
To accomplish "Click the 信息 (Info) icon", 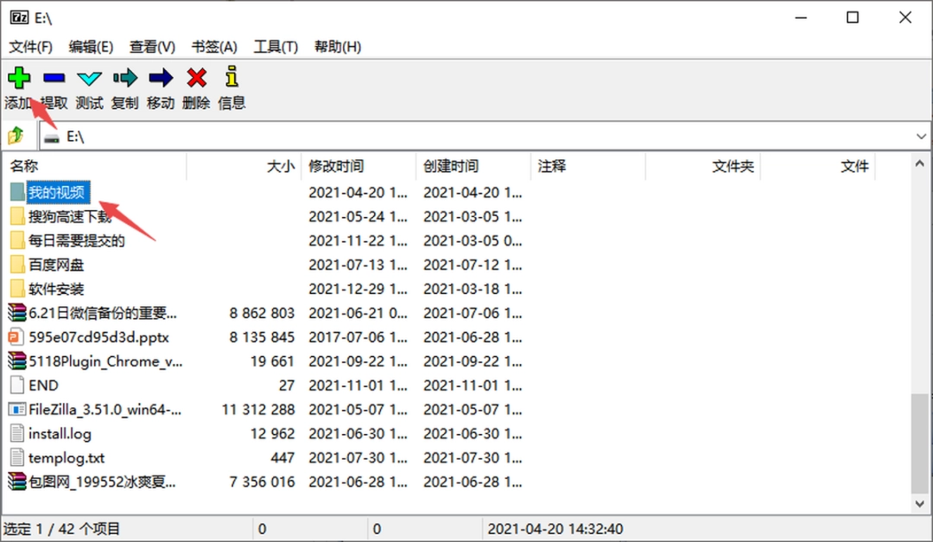I will pyautogui.click(x=231, y=78).
